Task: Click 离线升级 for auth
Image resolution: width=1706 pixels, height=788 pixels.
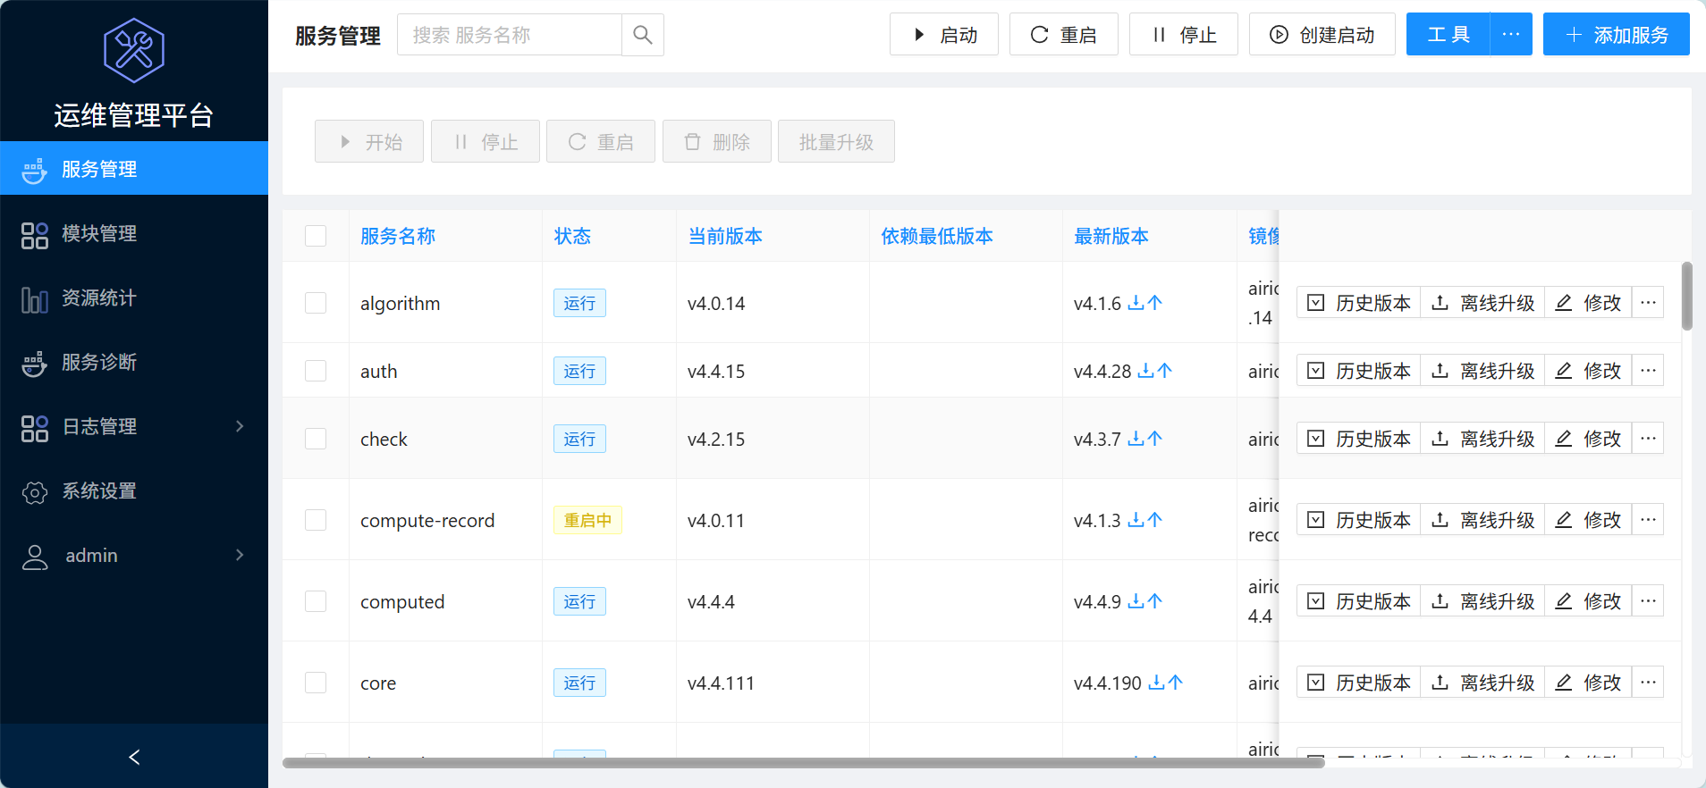Action: (1482, 371)
